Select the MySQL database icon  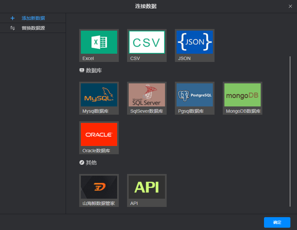pos(99,95)
